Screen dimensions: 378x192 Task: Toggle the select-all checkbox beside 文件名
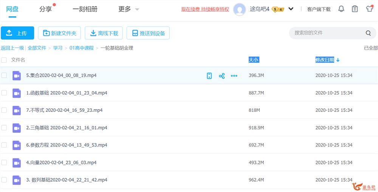tap(4, 60)
